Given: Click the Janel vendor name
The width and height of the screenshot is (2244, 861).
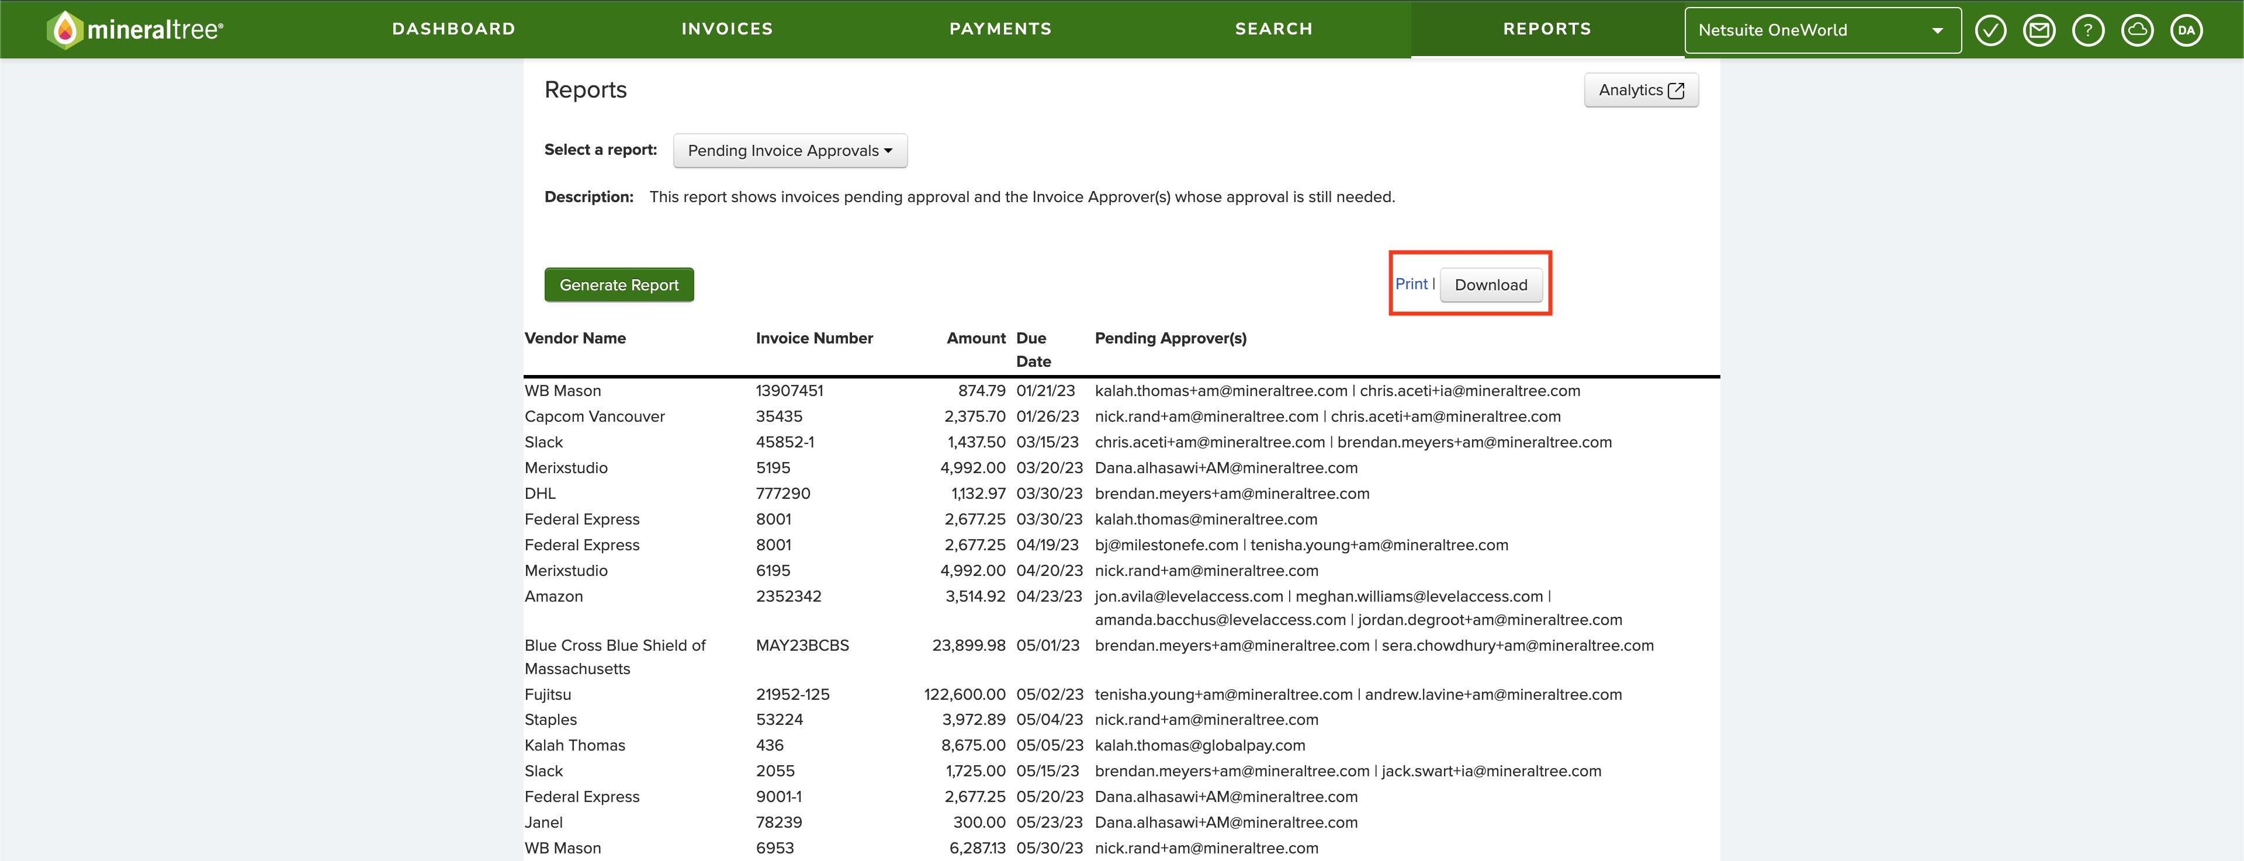Looking at the screenshot, I should pyautogui.click(x=543, y=822).
